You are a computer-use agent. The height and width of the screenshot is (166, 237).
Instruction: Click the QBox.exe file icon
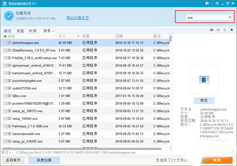9,96
